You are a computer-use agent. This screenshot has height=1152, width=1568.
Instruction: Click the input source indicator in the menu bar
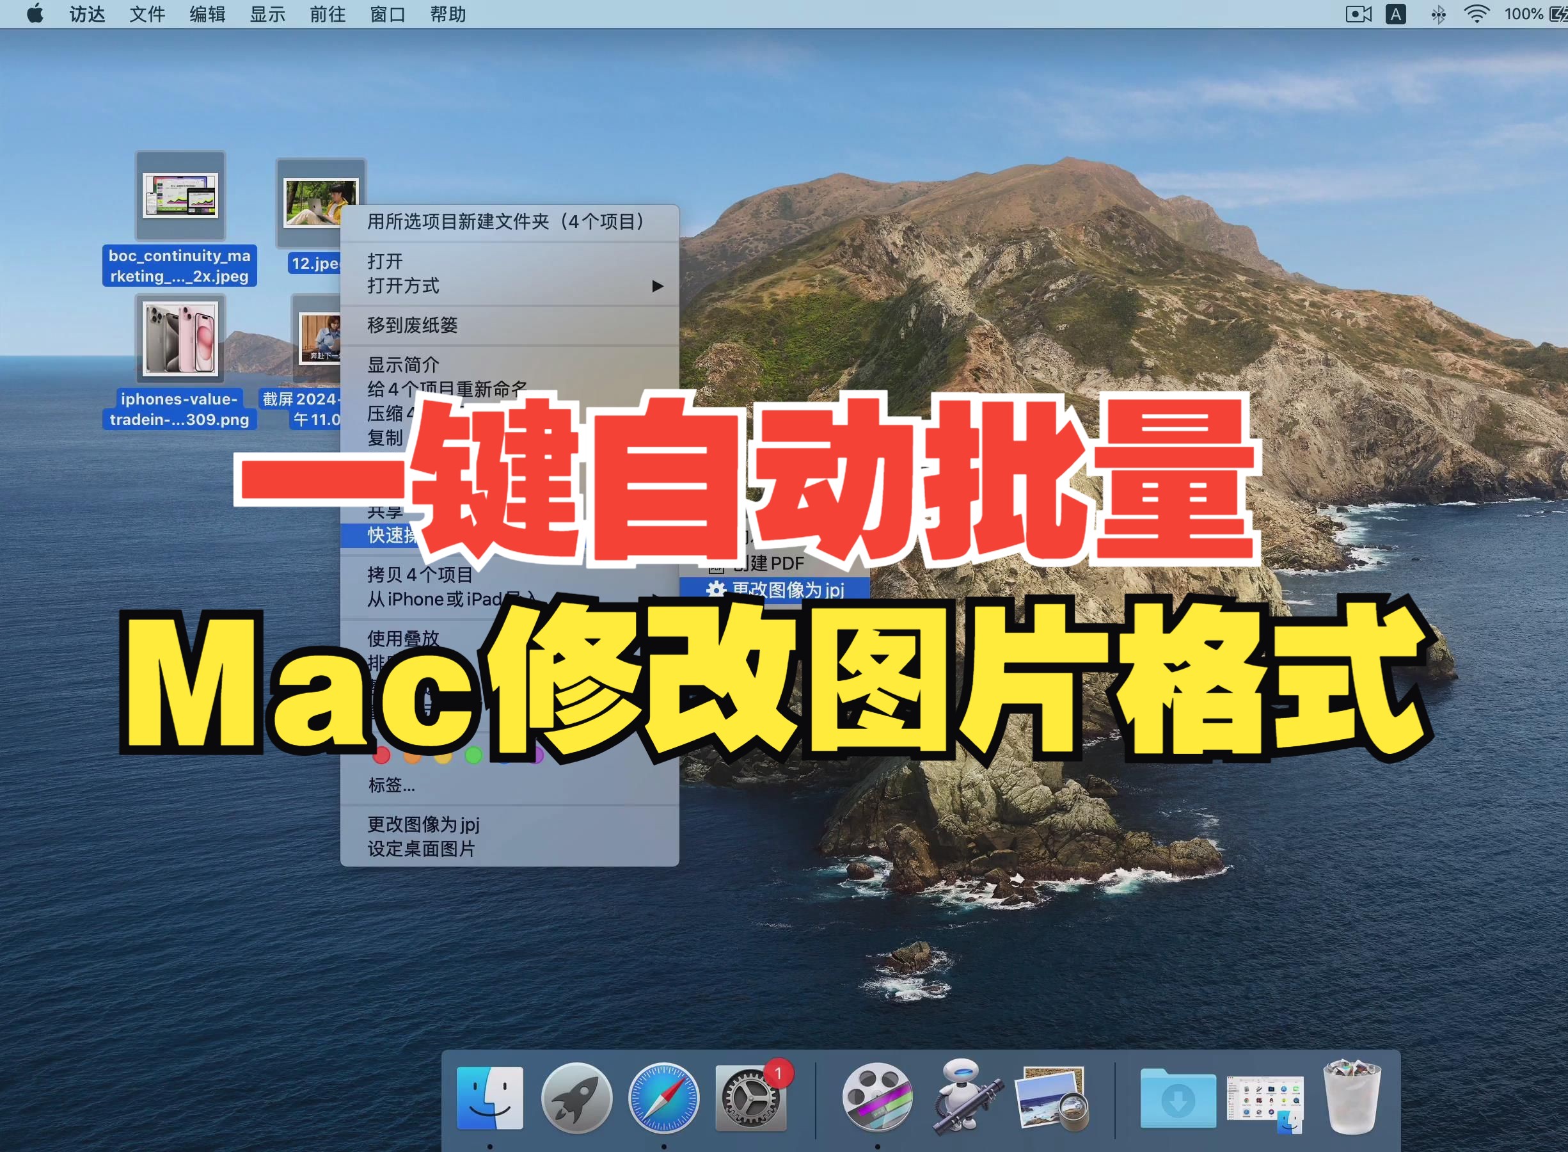coord(1396,14)
